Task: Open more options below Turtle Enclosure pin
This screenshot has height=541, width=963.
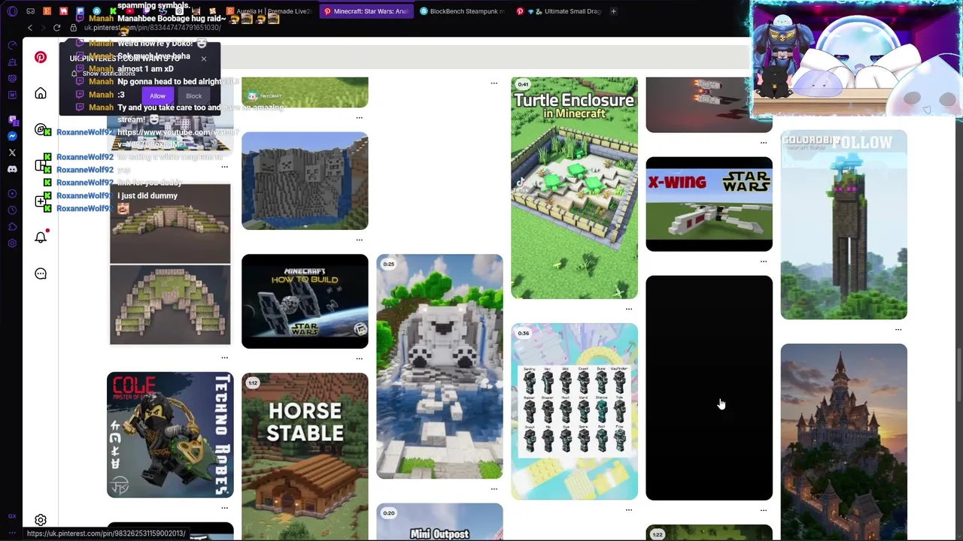Action: click(629, 308)
